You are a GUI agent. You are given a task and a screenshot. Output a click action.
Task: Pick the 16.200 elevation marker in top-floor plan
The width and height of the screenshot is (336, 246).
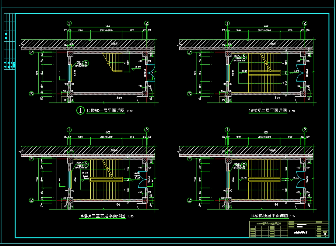(x=243, y=177)
